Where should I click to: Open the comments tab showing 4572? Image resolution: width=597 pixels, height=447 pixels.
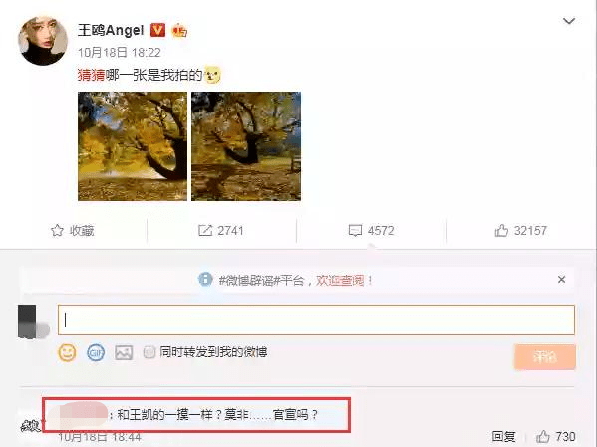[x=371, y=231]
